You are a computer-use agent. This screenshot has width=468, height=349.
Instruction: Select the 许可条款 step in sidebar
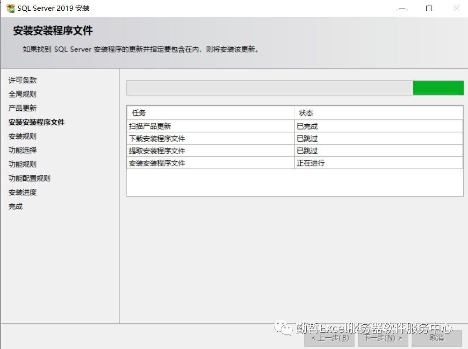tap(22, 80)
